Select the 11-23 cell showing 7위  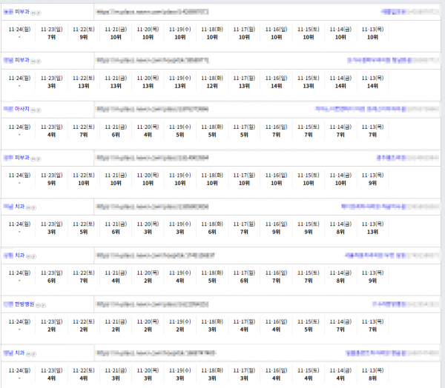coord(52,33)
